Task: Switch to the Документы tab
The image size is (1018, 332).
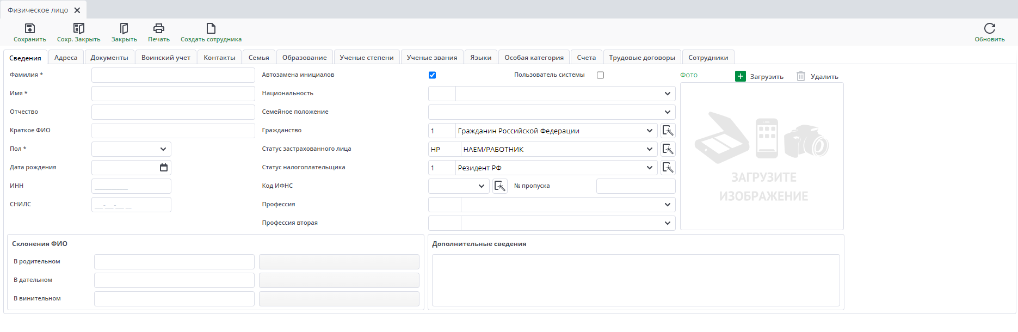Action: (x=109, y=58)
